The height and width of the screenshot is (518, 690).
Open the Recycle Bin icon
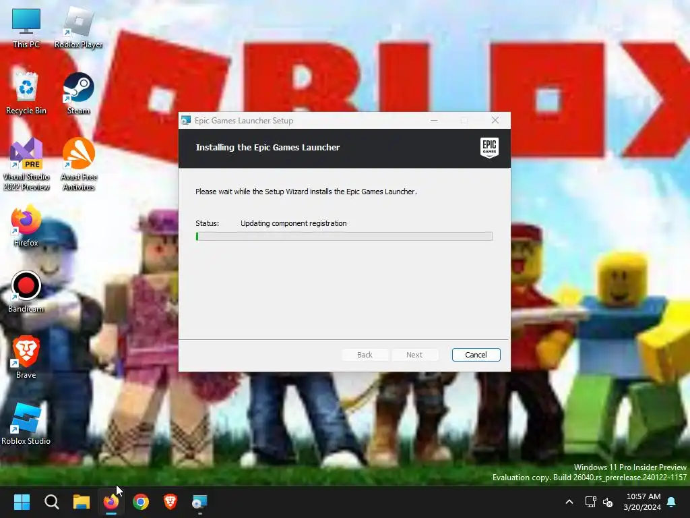coord(26,94)
